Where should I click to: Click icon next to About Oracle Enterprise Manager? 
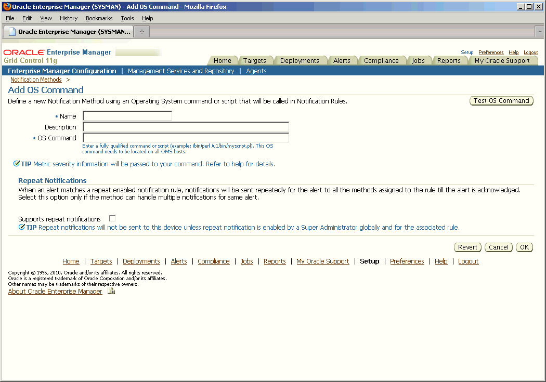click(111, 291)
